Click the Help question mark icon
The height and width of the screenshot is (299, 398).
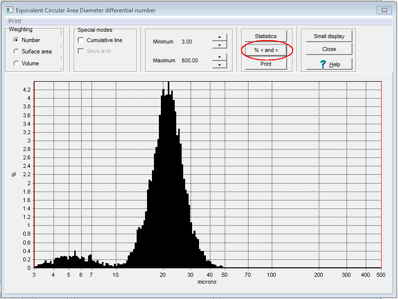[x=323, y=64]
